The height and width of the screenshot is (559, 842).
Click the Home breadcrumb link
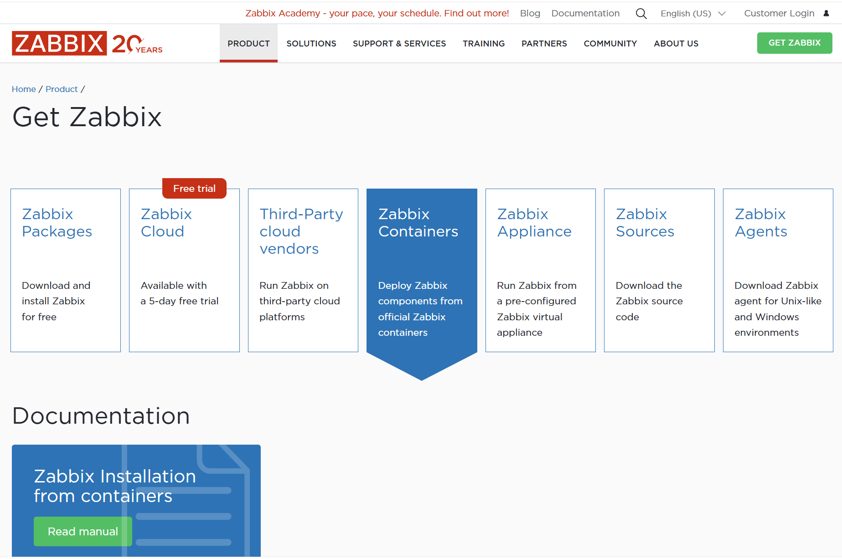click(24, 89)
